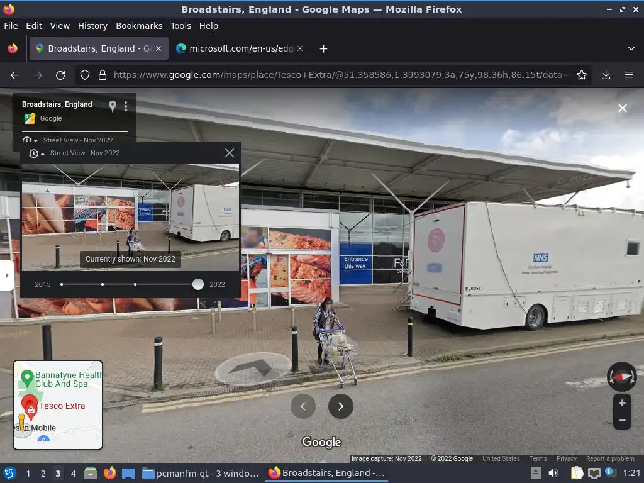
Task: Collapse the Street View Nov 2022 clock dropdown
Action: tap(36, 153)
